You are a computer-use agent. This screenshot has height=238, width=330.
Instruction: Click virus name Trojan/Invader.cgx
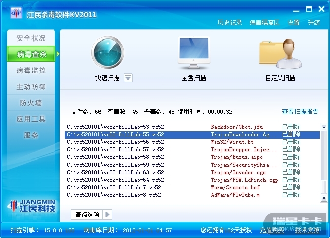tap(238, 172)
